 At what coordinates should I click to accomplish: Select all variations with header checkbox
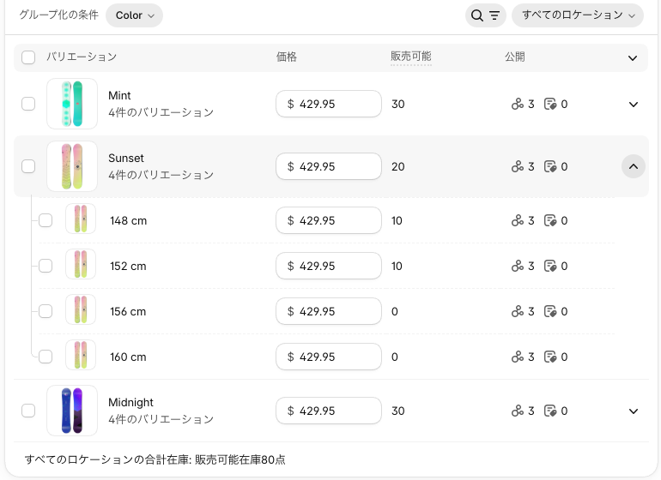(x=28, y=57)
